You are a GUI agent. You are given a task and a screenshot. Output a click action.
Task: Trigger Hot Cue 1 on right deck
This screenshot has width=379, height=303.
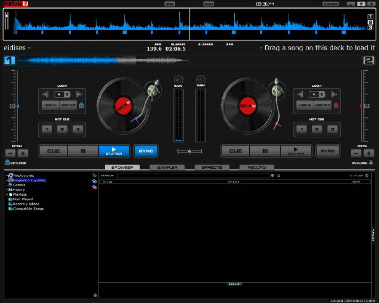tap(302, 129)
